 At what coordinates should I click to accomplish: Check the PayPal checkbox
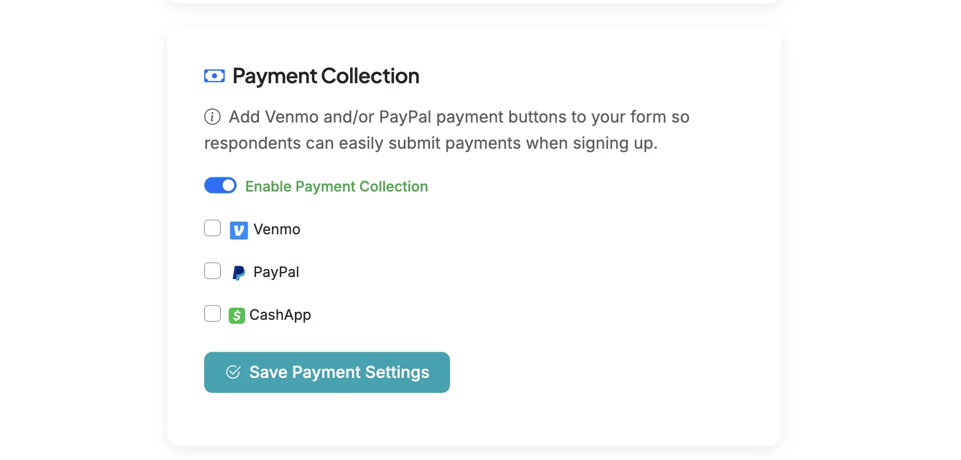click(x=212, y=270)
